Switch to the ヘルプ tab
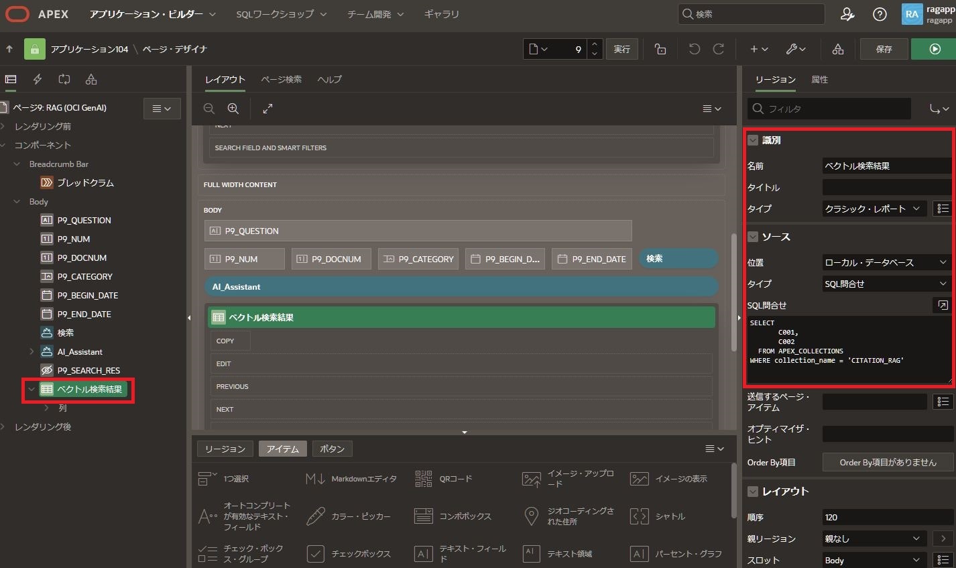The height and width of the screenshot is (568, 956). tap(329, 79)
